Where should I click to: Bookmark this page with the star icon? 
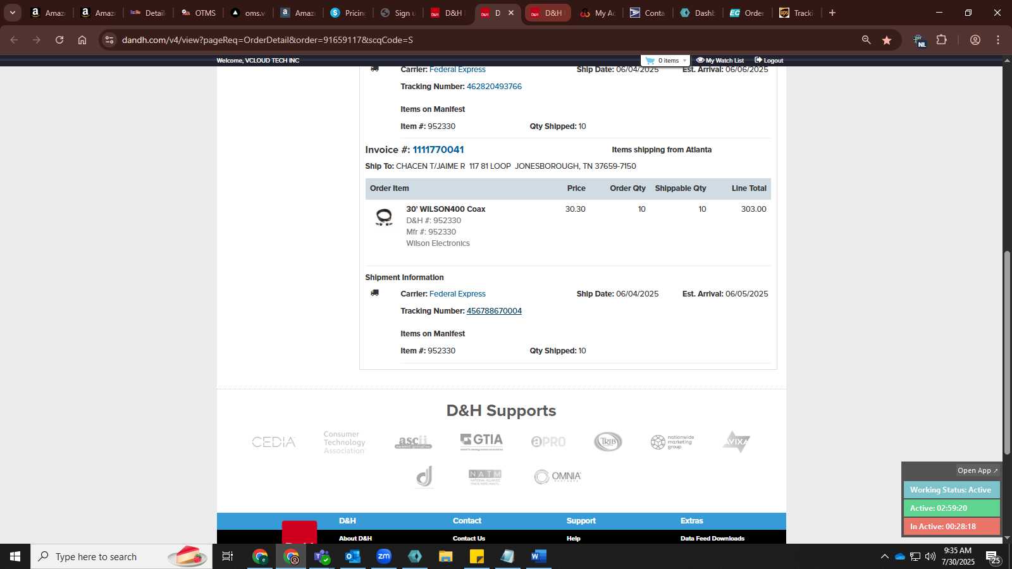(x=887, y=40)
